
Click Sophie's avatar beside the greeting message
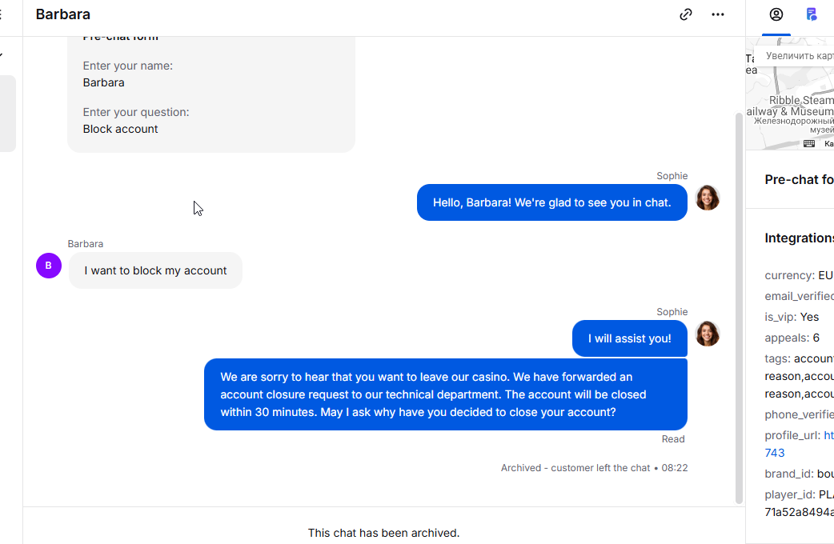[x=708, y=198]
